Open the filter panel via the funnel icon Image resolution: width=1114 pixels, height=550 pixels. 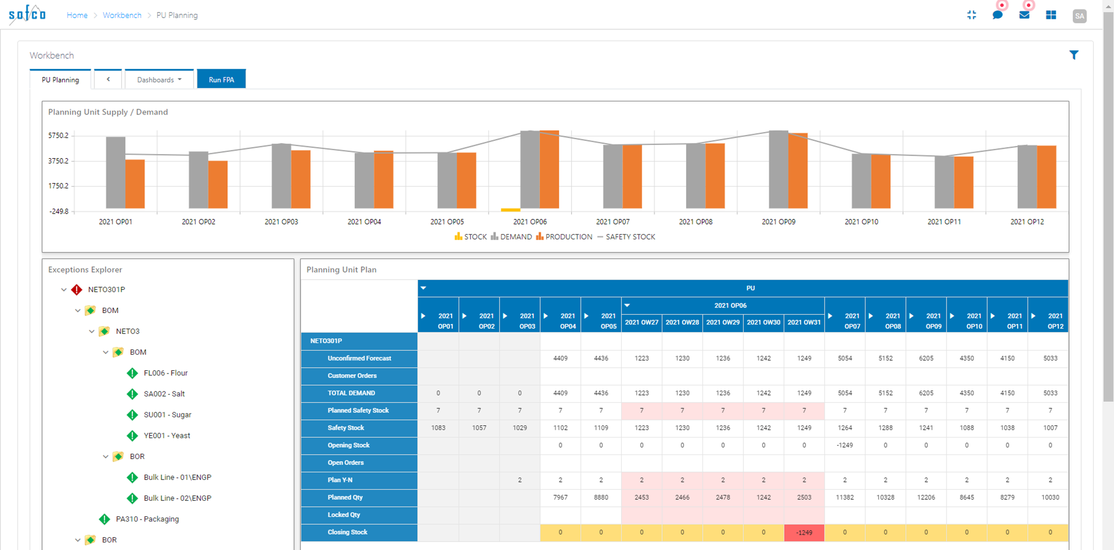[x=1074, y=55]
